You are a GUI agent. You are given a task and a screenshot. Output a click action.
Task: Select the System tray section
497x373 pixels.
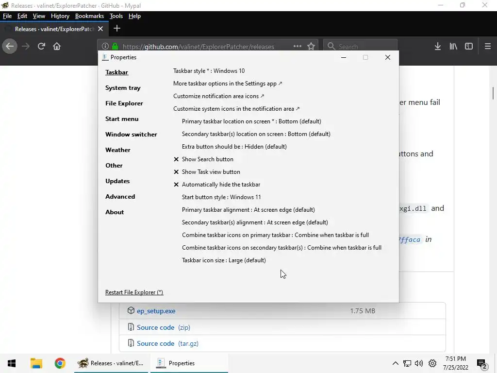point(123,88)
